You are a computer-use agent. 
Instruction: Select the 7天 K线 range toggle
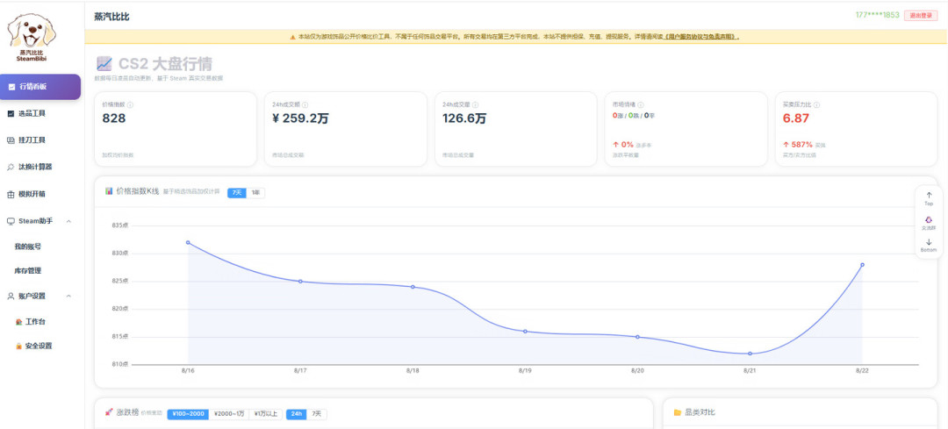pyautogui.click(x=237, y=193)
